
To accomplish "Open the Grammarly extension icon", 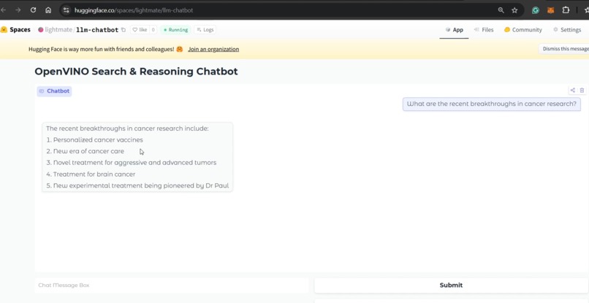I will point(536,10).
